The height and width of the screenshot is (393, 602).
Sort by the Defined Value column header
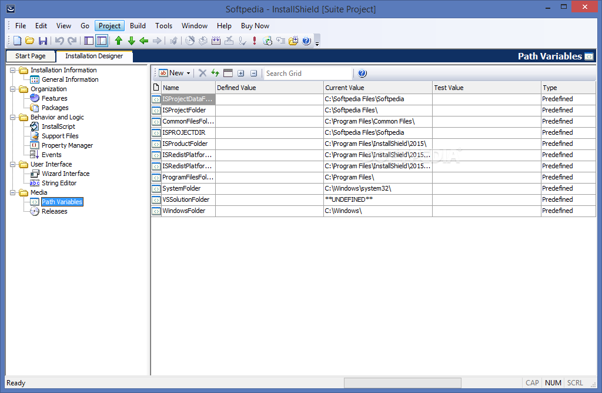[269, 88]
